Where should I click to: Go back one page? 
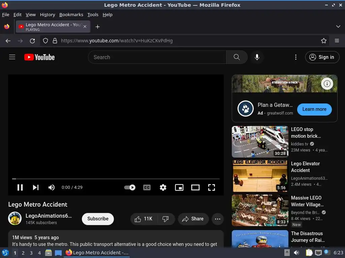click(8, 41)
